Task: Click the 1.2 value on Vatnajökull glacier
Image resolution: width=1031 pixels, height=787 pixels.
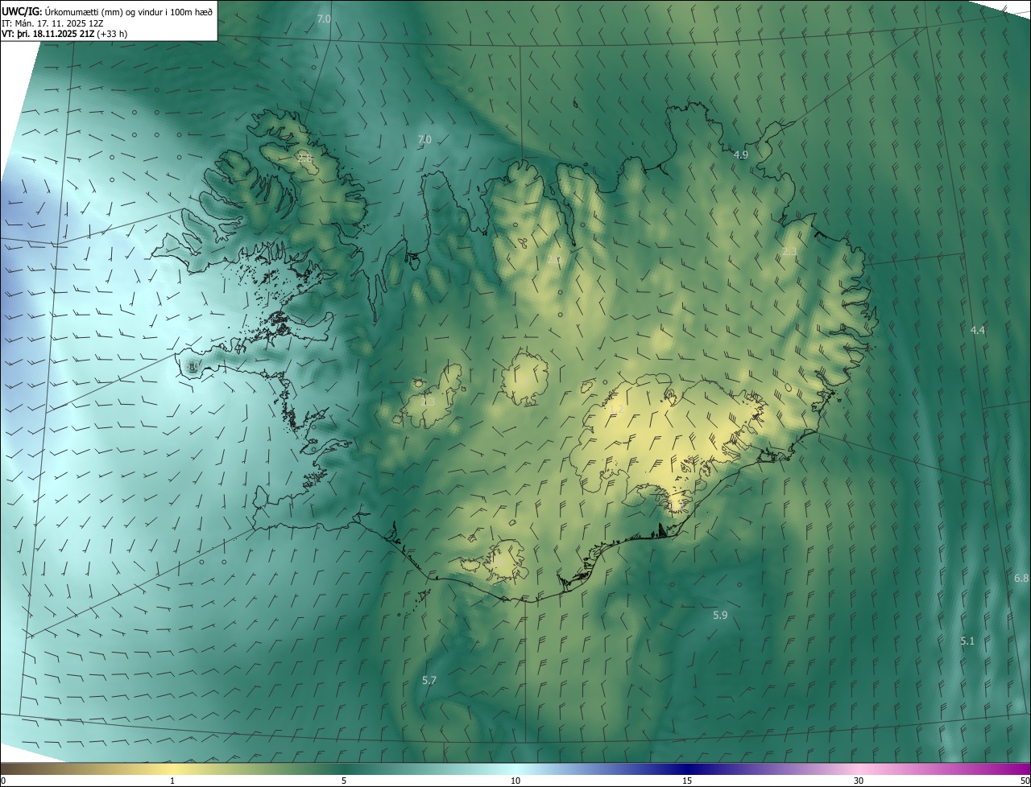Action: (617, 410)
